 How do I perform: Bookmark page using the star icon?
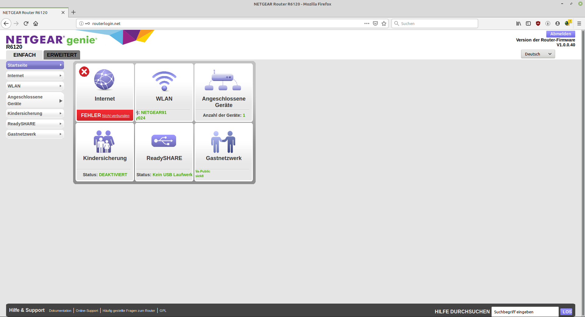click(x=384, y=23)
